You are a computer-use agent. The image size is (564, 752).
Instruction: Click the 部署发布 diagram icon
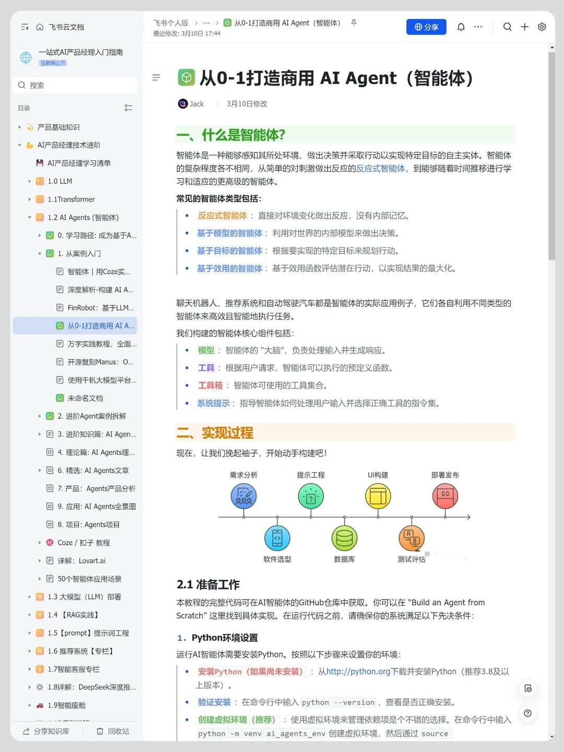[445, 496]
